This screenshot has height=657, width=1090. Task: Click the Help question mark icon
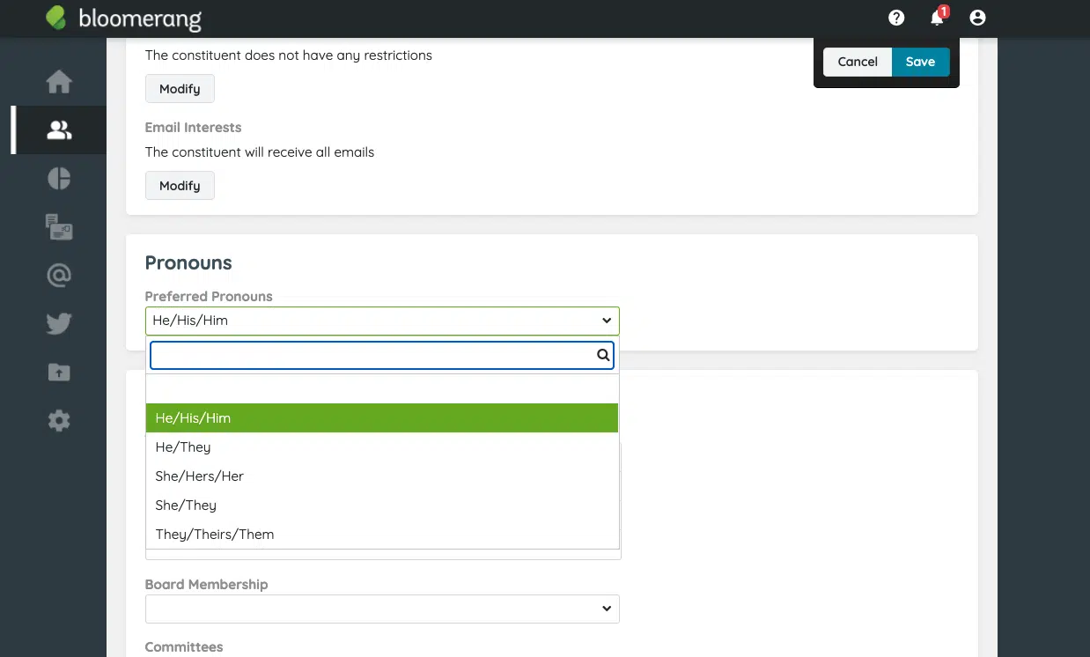[896, 18]
